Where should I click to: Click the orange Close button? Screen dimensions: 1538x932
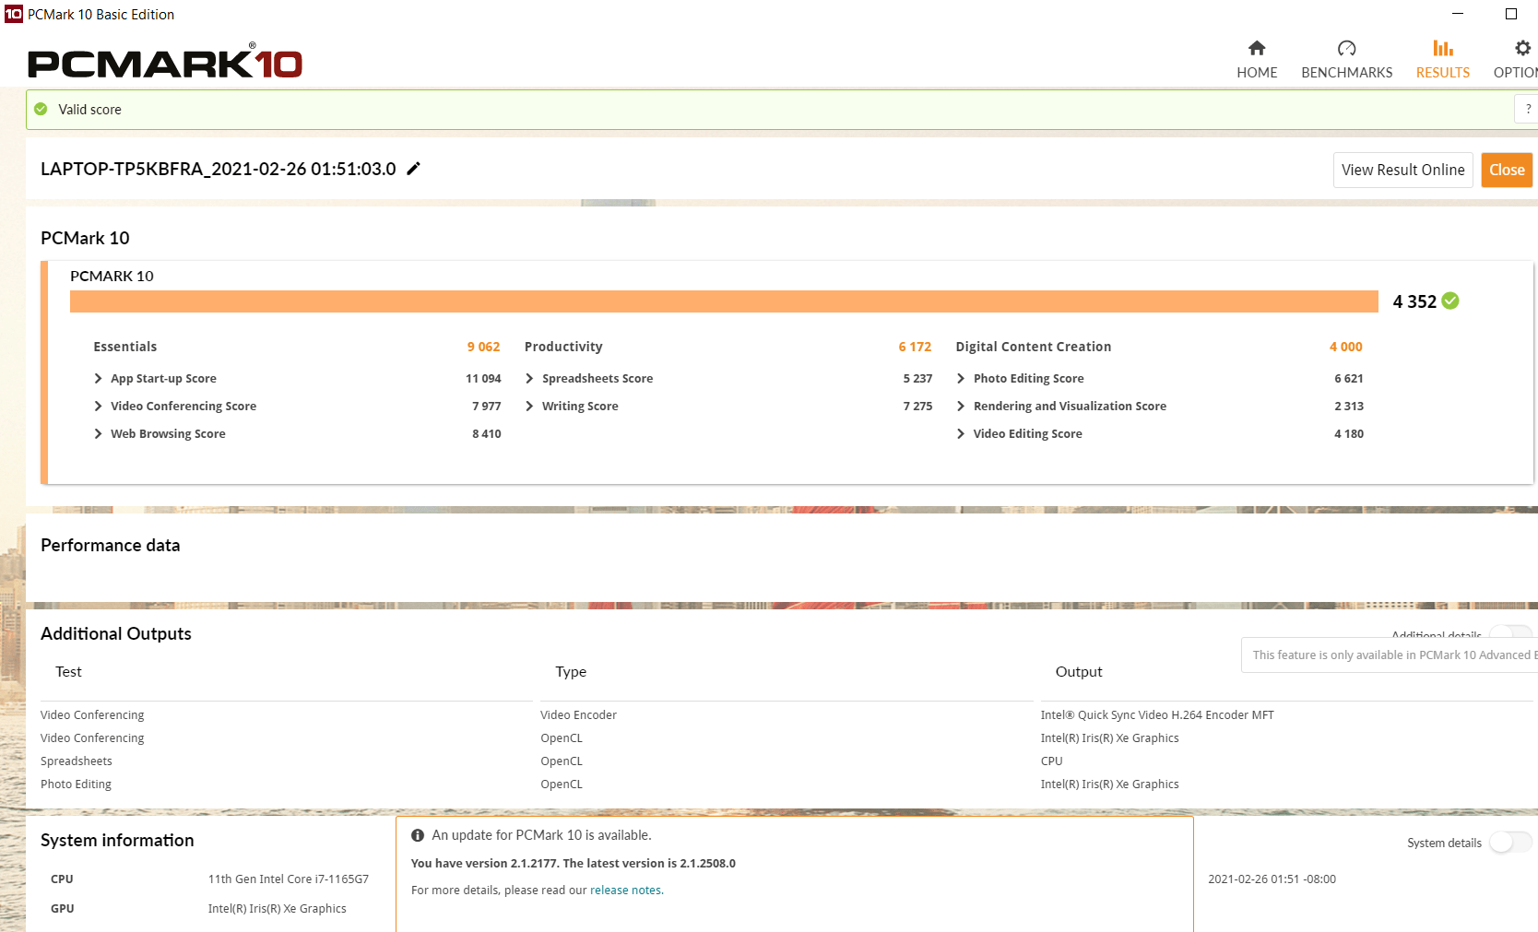(1506, 171)
